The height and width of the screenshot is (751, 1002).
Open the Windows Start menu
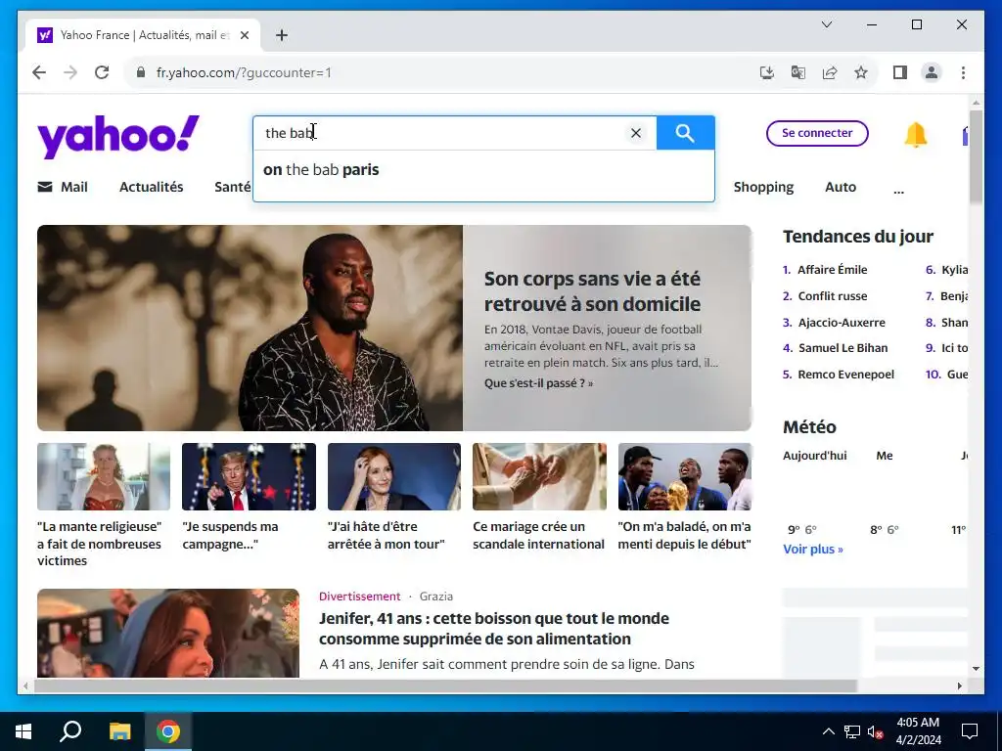tap(23, 731)
